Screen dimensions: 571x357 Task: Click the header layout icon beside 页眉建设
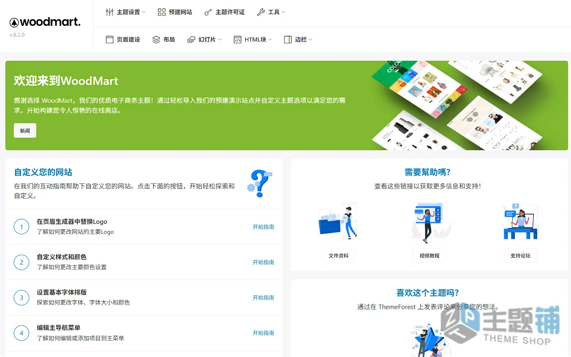(110, 40)
